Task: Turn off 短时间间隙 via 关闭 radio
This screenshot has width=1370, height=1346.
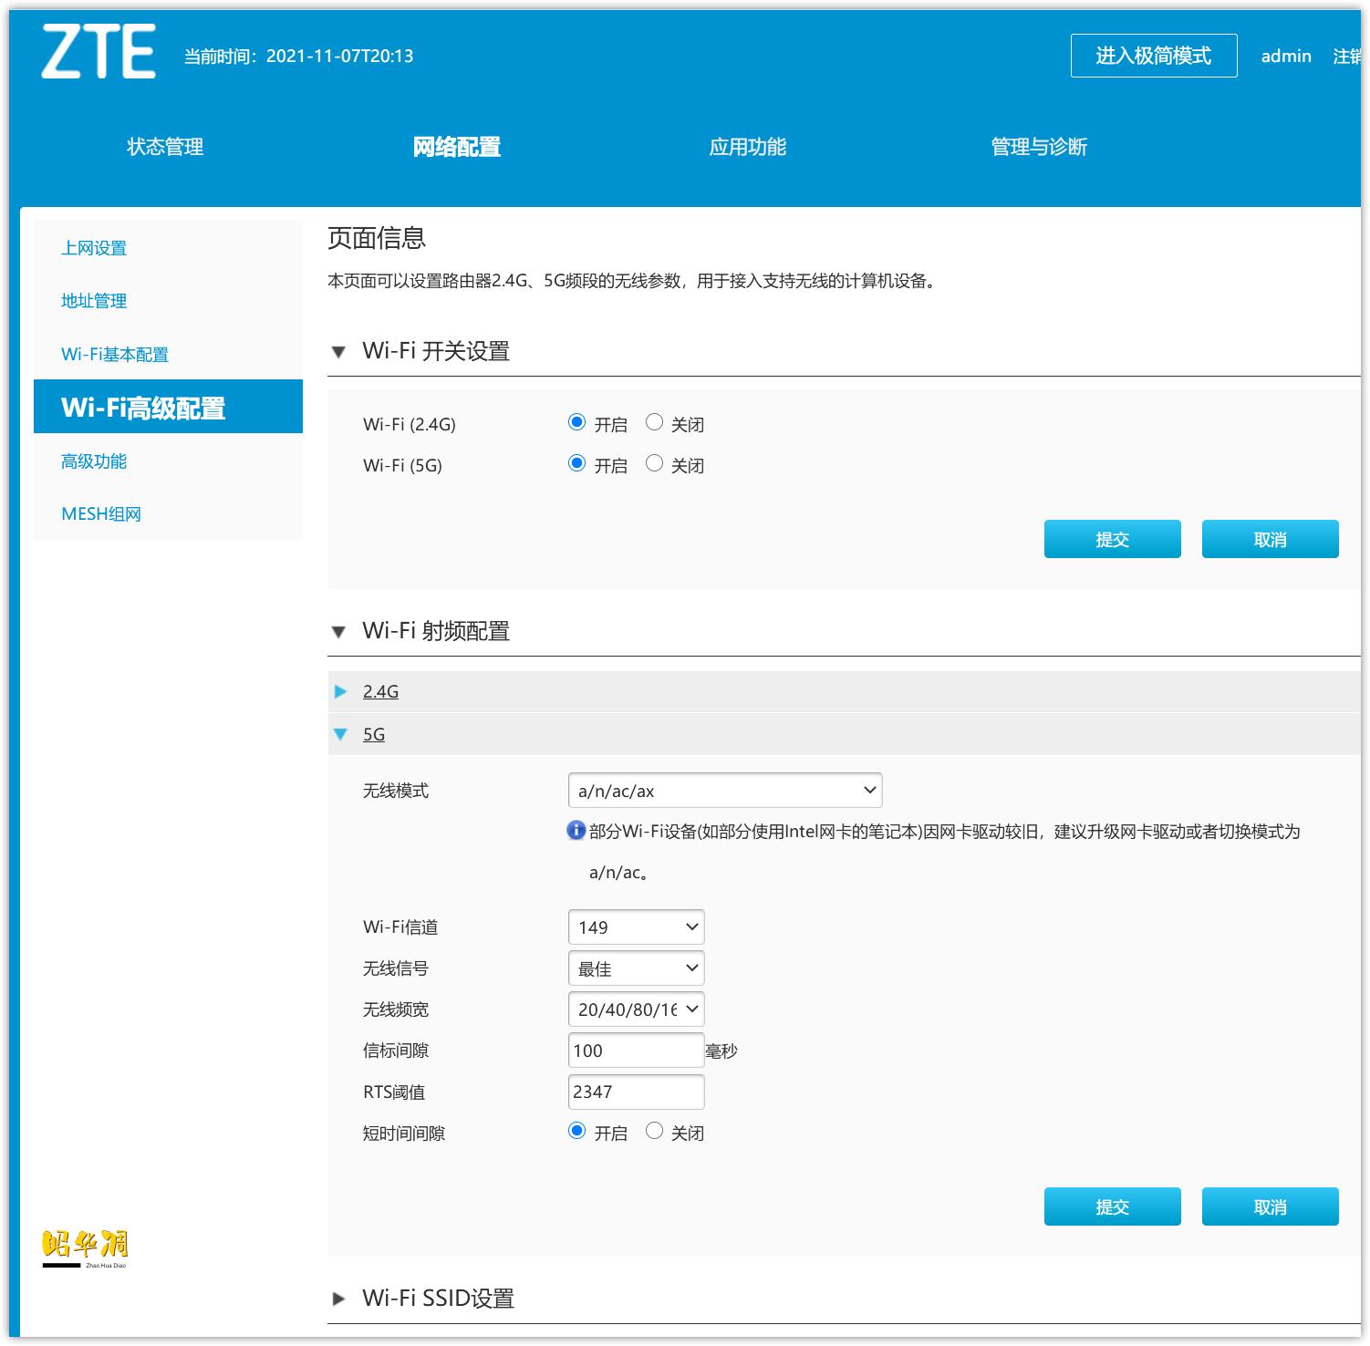Action: (x=653, y=1132)
